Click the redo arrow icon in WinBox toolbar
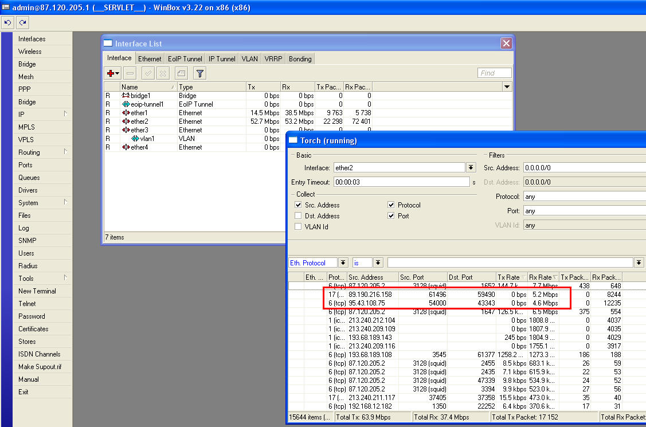Viewport: 646px width, 427px height. click(x=22, y=23)
